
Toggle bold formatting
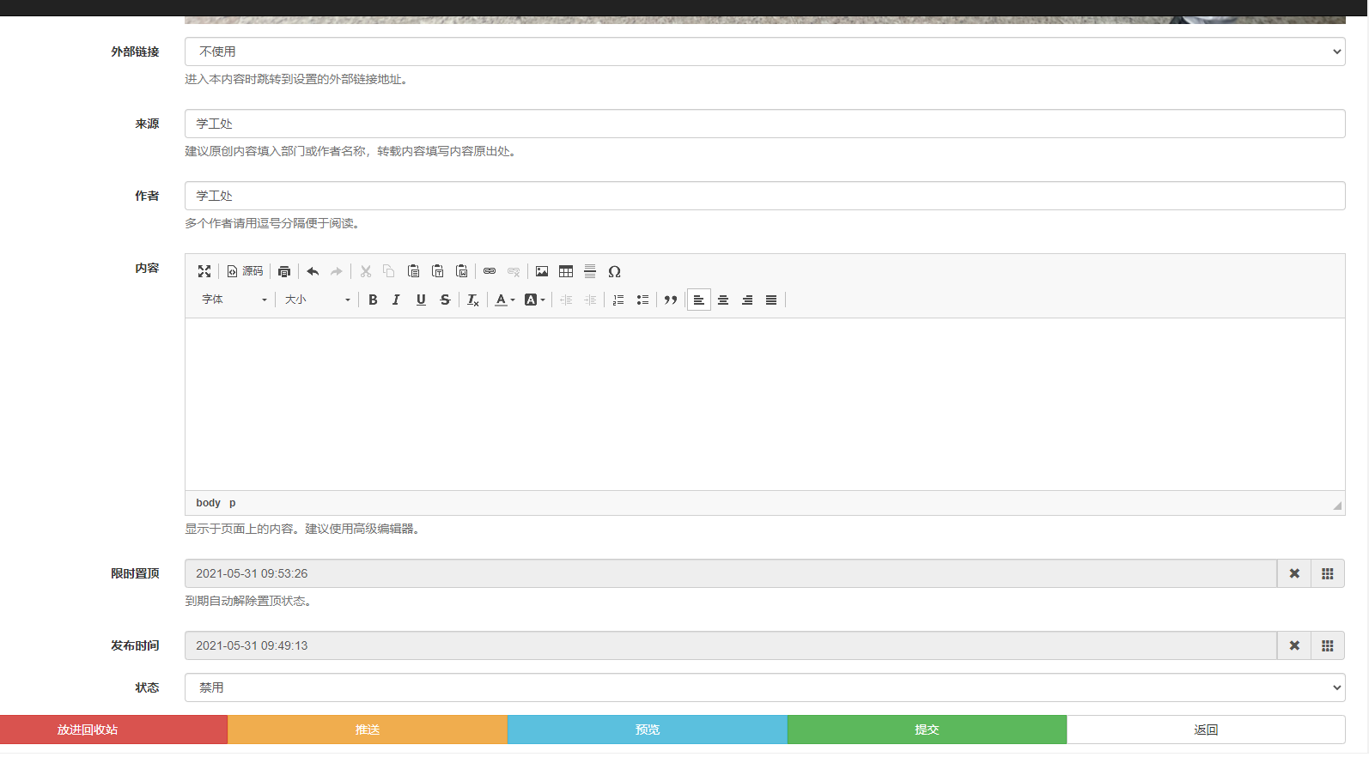coord(373,300)
